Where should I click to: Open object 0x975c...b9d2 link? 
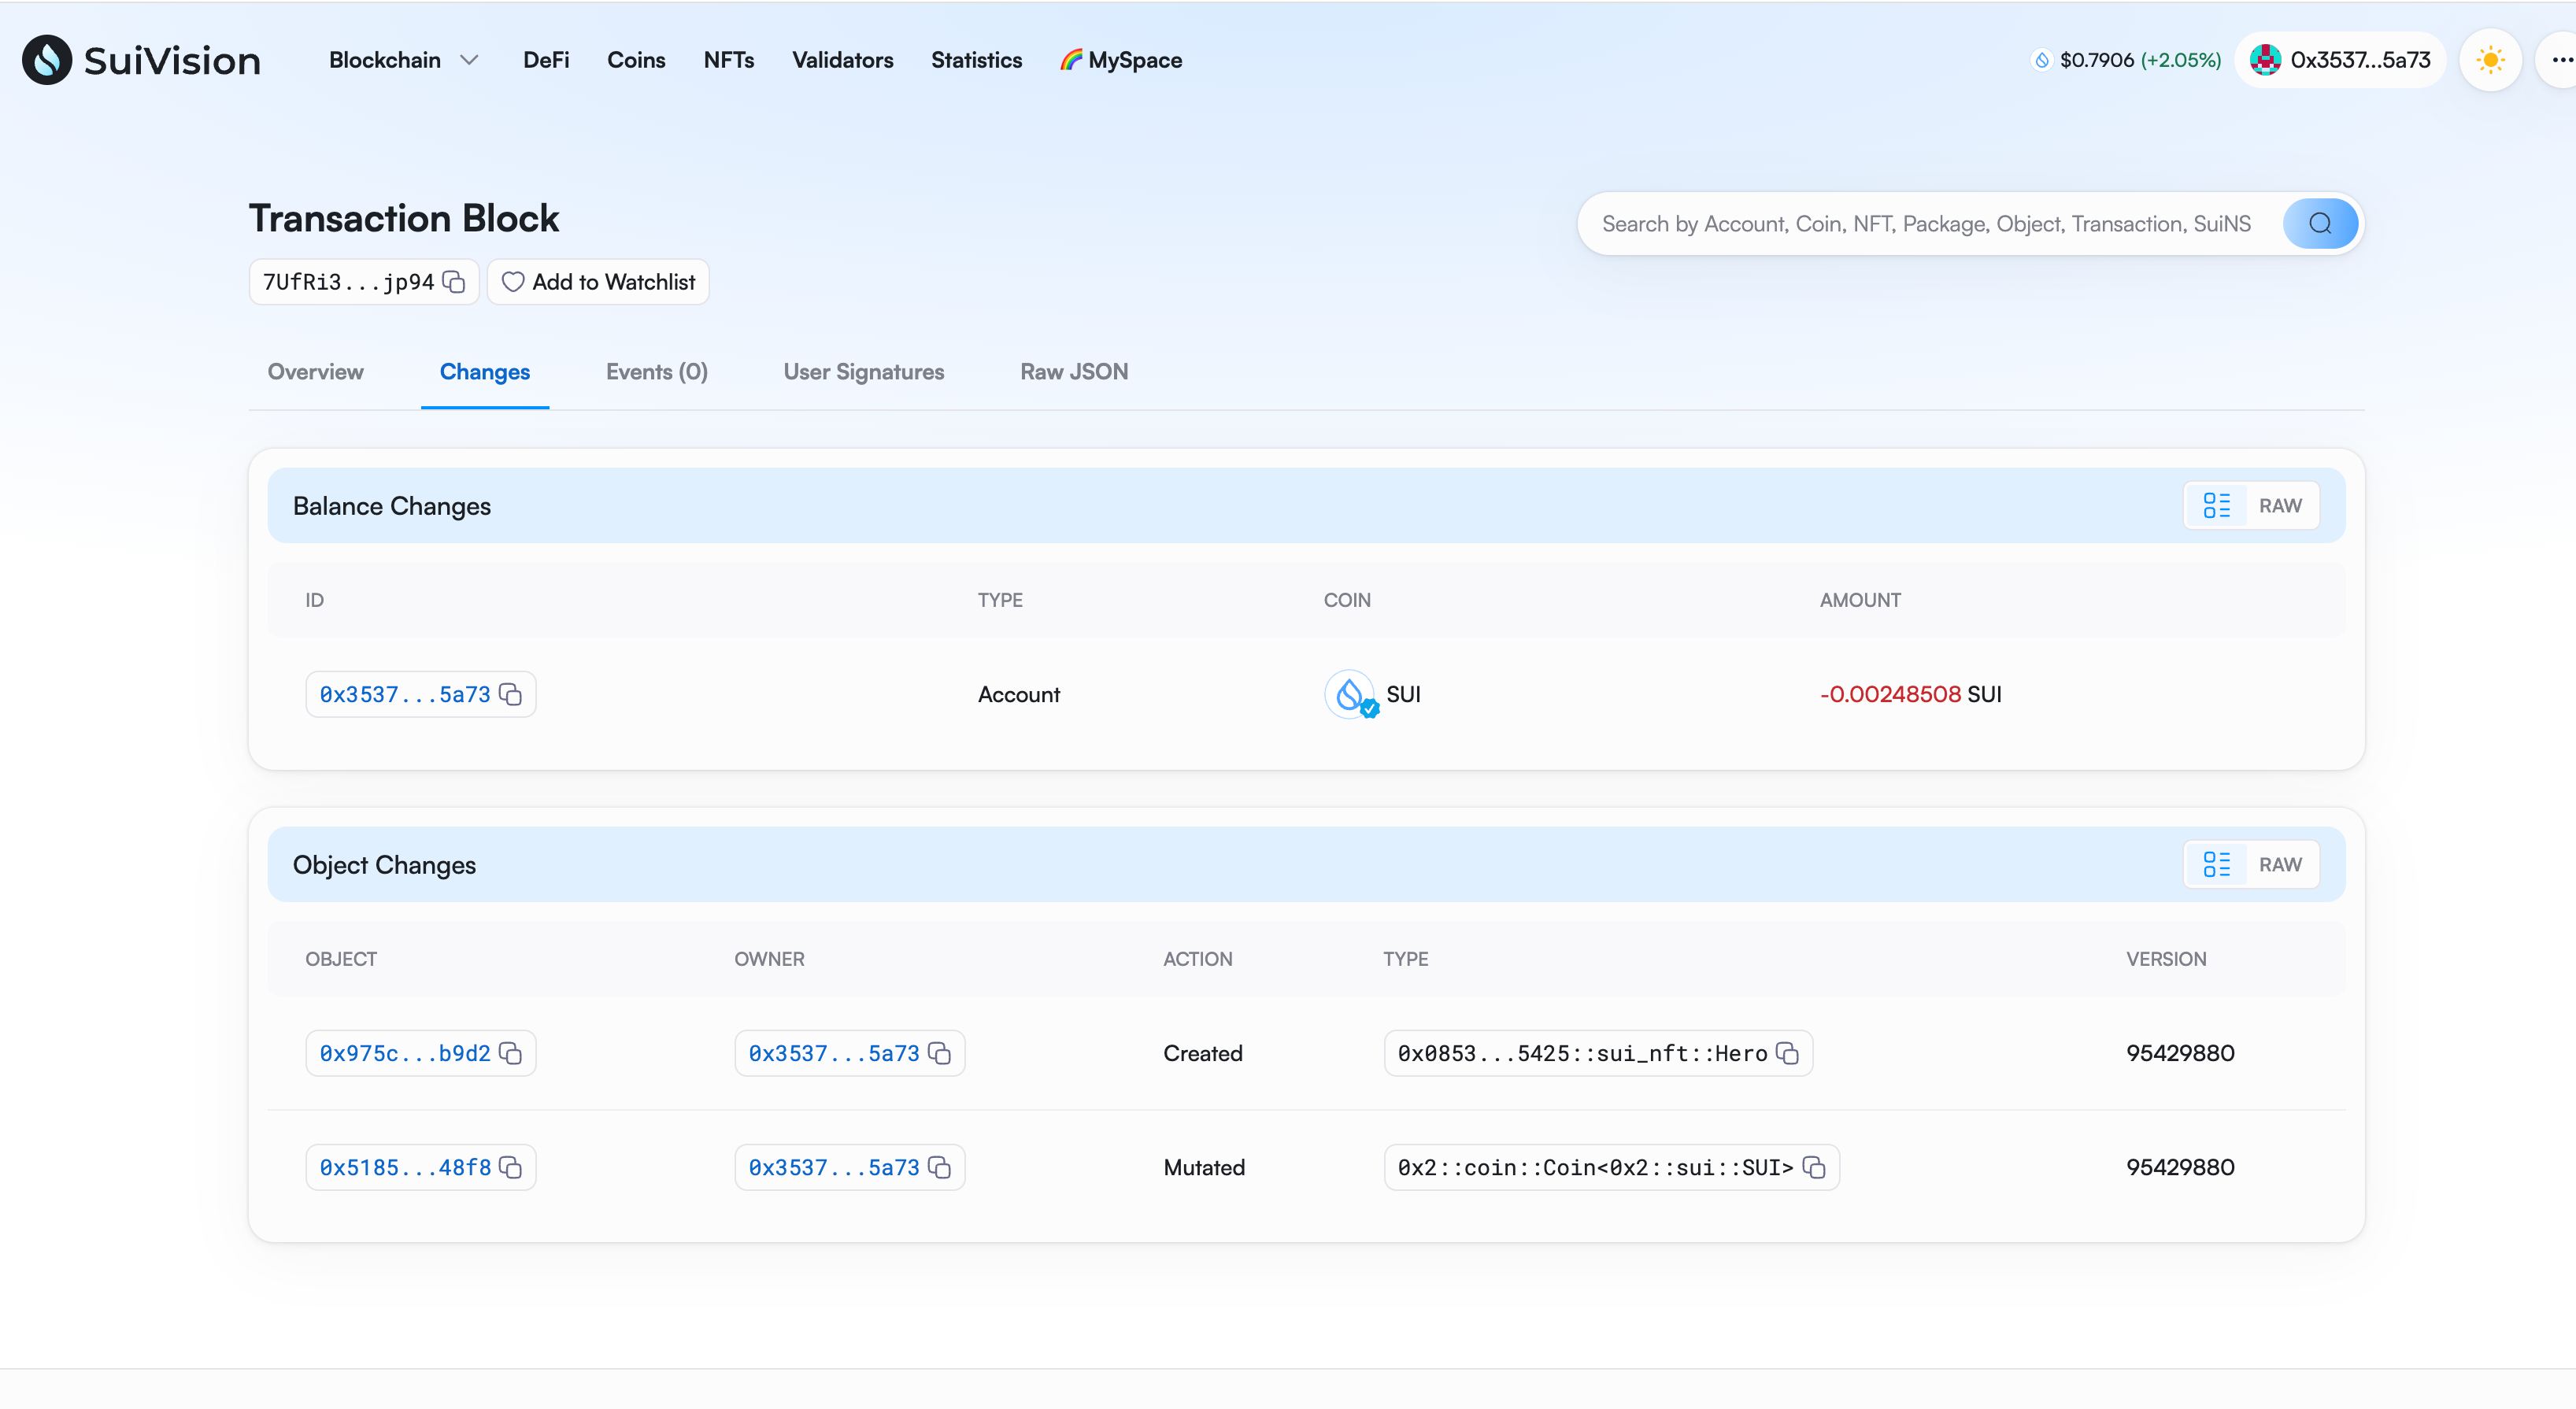click(x=405, y=1053)
